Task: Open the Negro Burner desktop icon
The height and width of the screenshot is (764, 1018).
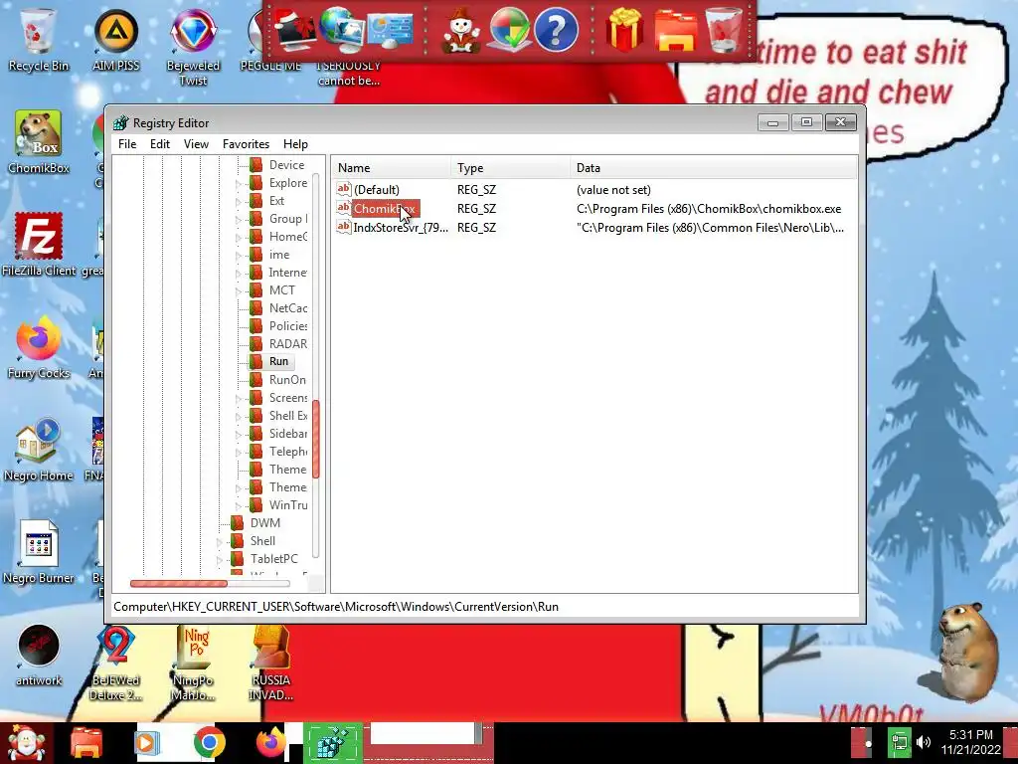Action: tap(39, 552)
